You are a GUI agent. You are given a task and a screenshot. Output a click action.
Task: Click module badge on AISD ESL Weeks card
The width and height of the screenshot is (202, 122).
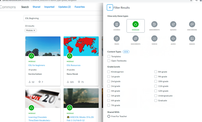(x=70, y=108)
